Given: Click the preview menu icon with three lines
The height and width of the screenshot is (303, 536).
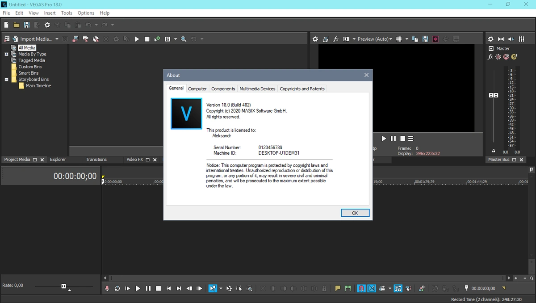Looking at the screenshot, I should 411,139.
